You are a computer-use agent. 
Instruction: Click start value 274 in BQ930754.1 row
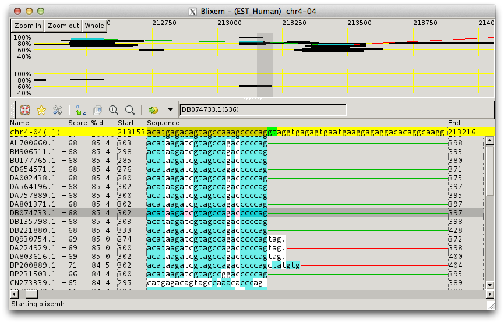tap(124, 239)
